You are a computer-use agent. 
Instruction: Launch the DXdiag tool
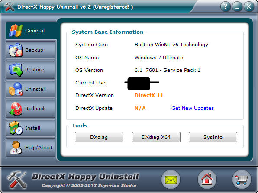tap(99, 137)
